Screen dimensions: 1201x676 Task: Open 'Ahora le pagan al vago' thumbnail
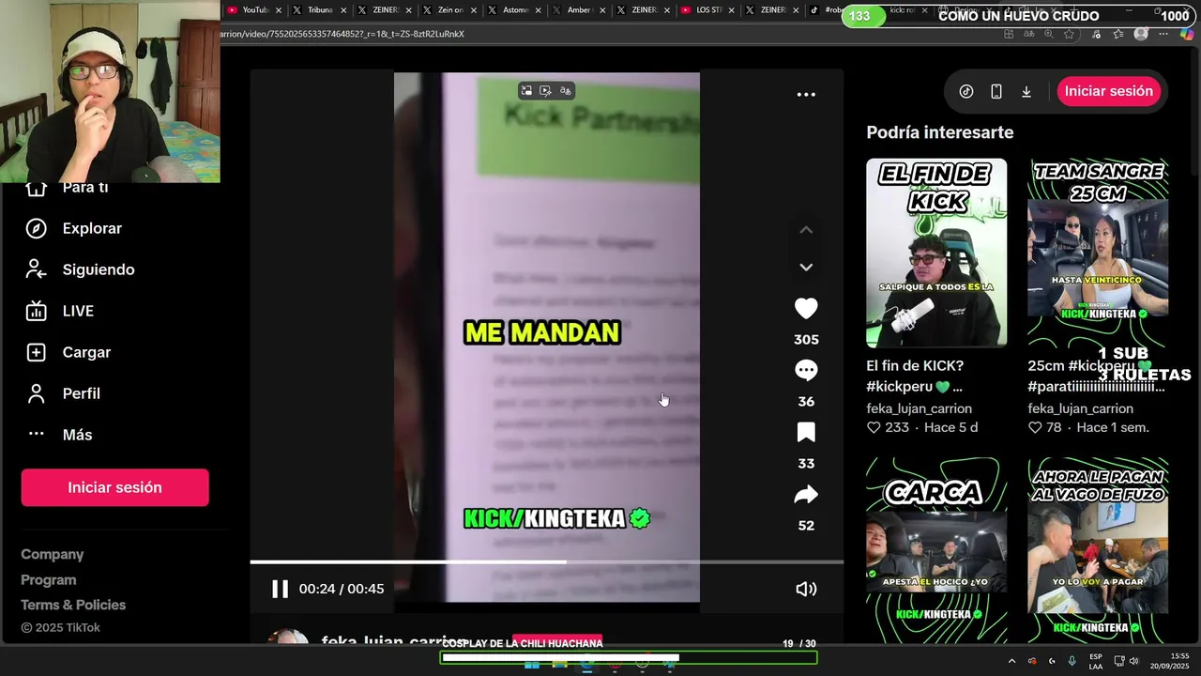pyautogui.click(x=1098, y=550)
